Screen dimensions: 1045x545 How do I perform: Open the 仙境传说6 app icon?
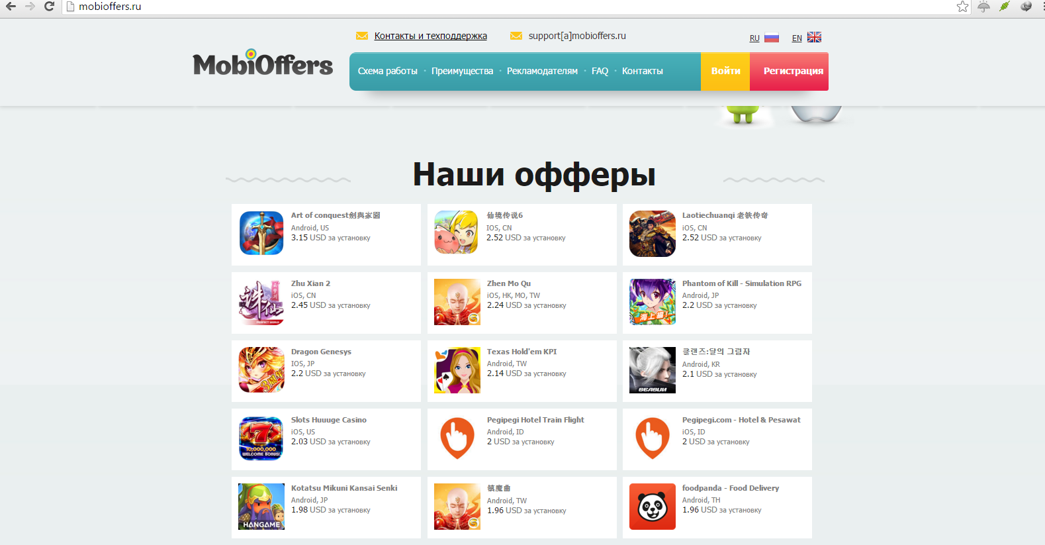[457, 233]
